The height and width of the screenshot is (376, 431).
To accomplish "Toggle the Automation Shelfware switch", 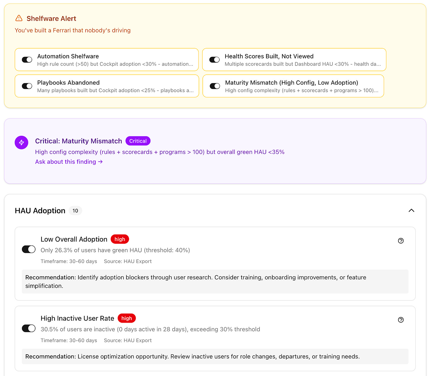I will pyautogui.click(x=27, y=60).
